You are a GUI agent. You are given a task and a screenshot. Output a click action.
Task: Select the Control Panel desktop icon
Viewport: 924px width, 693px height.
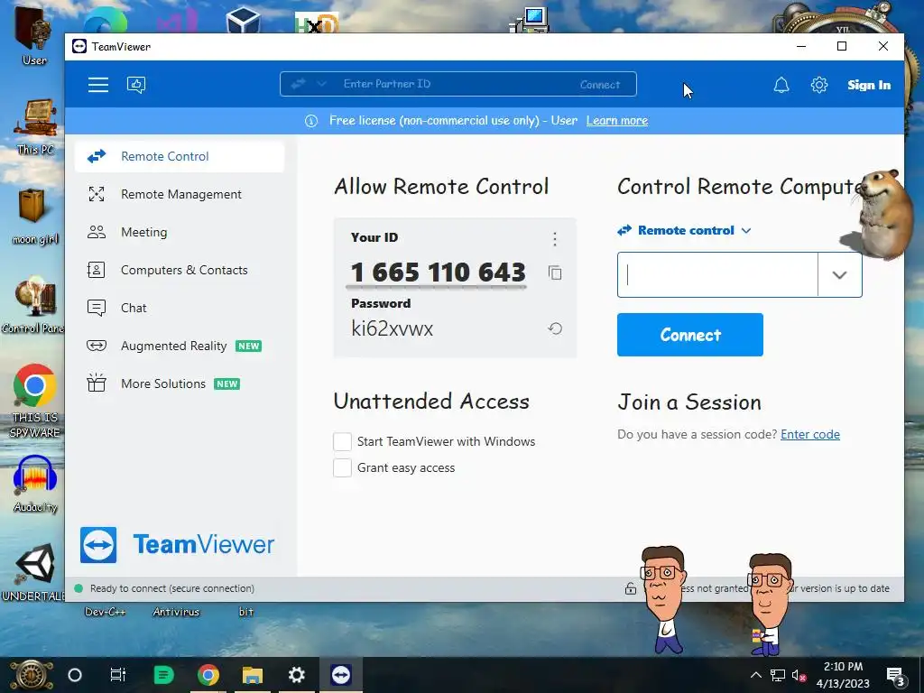(x=33, y=305)
